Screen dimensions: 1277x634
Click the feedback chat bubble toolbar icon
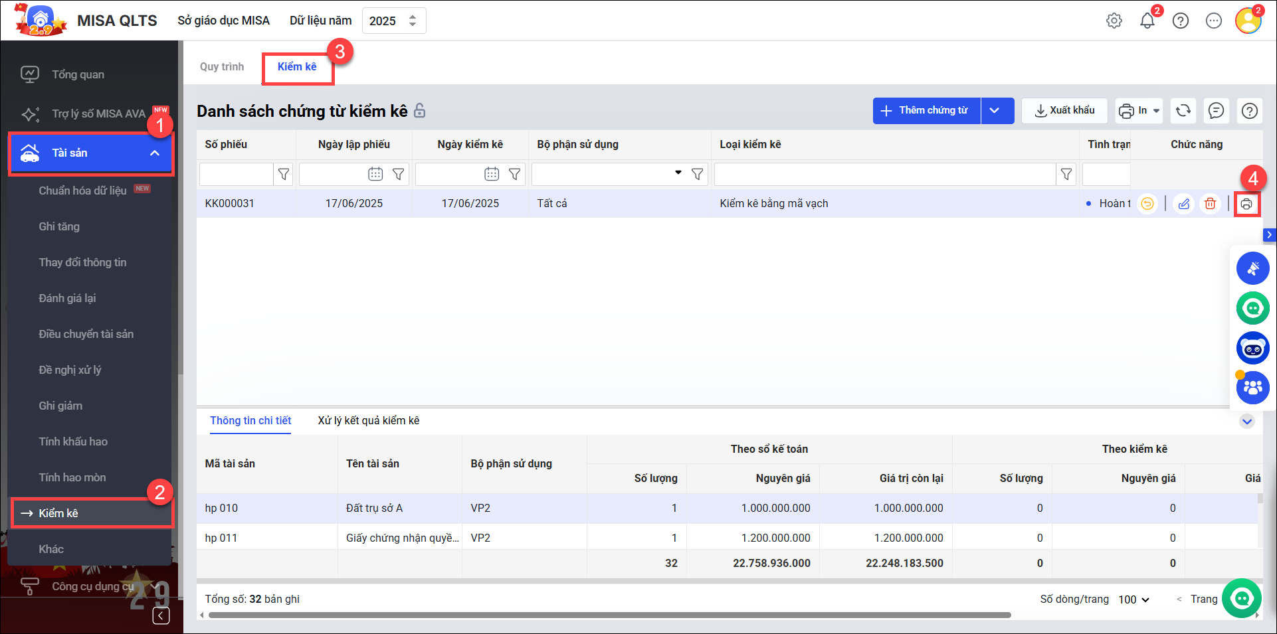point(1216,111)
